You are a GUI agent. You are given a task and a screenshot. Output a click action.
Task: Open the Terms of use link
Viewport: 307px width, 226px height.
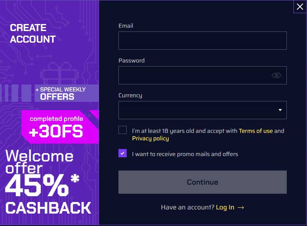click(256, 131)
